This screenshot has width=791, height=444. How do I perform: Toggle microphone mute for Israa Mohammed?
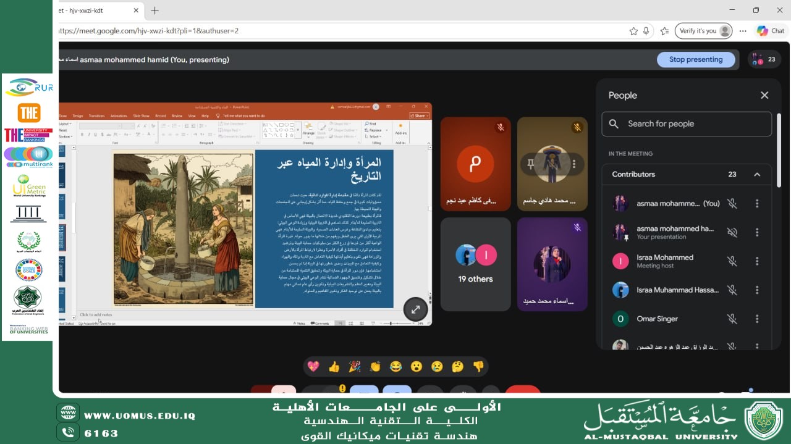click(732, 261)
